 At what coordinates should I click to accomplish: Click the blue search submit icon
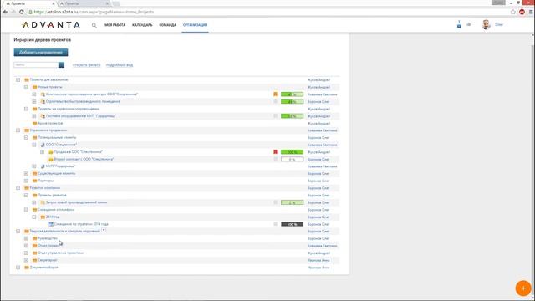tap(61, 65)
